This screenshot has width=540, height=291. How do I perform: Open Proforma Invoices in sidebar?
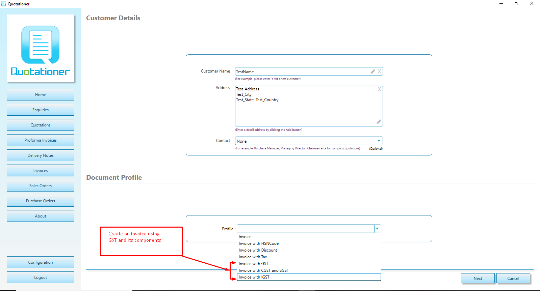(41, 140)
